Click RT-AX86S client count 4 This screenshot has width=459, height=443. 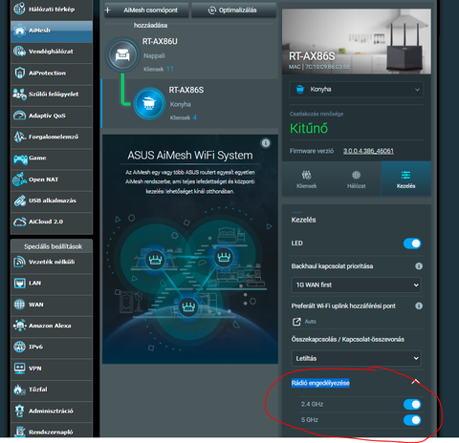pyautogui.click(x=194, y=117)
